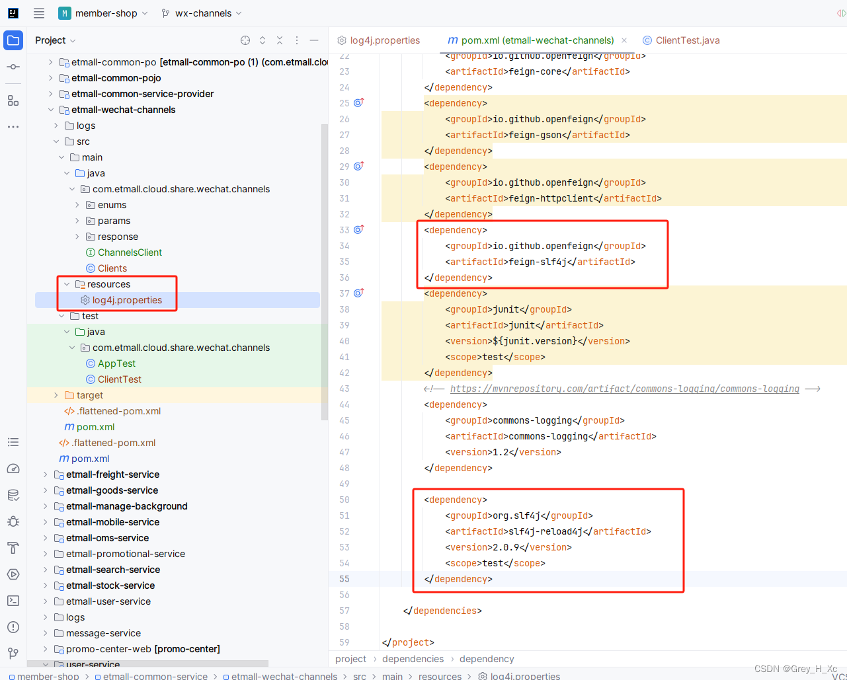This screenshot has width=847, height=680.
Task: Open the Project tool window icon
Action: click(x=13, y=40)
